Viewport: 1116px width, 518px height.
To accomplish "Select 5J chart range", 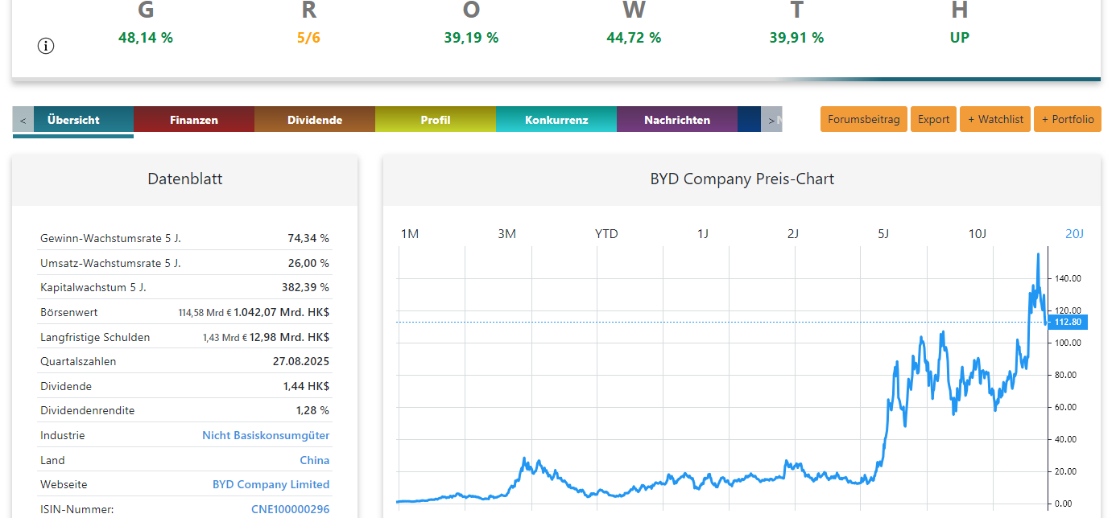I will pyautogui.click(x=883, y=234).
